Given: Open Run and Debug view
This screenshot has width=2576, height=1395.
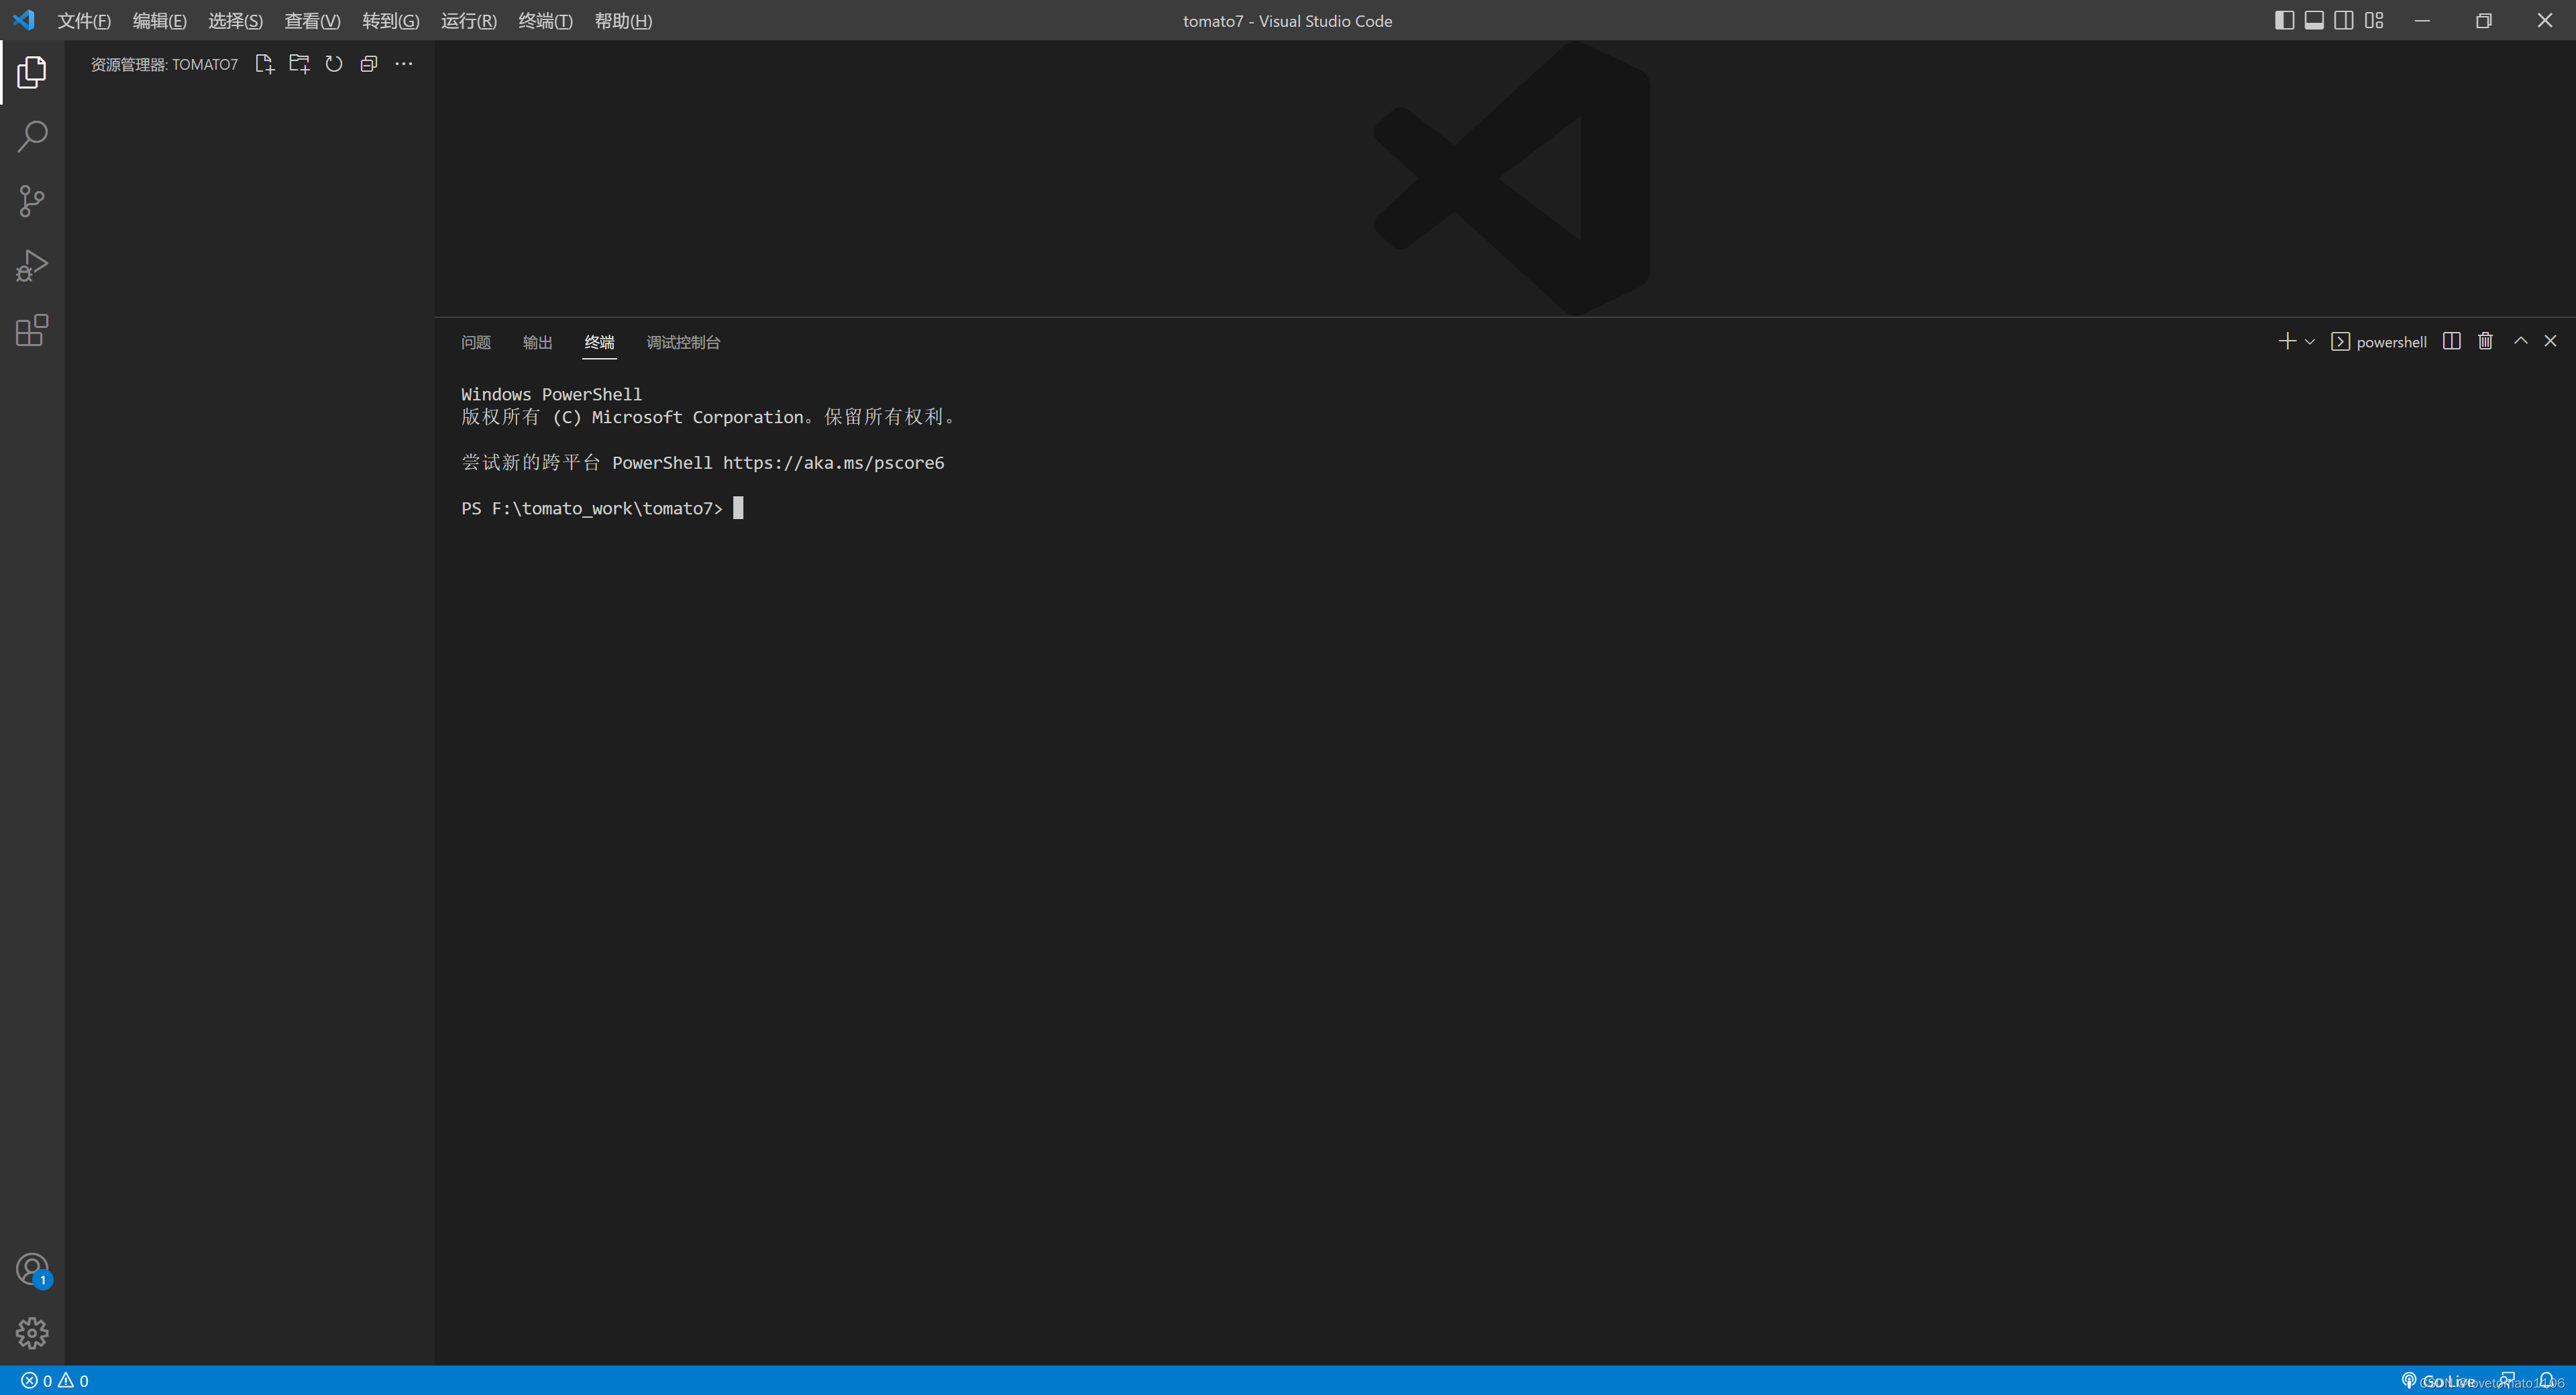Looking at the screenshot, I should tap(32, 266).
